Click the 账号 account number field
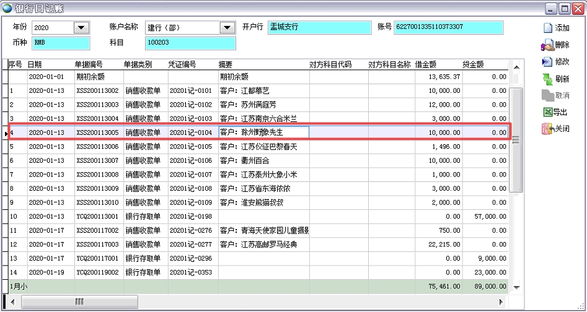This screenshot has height=312, width=587. click(448, 27)
